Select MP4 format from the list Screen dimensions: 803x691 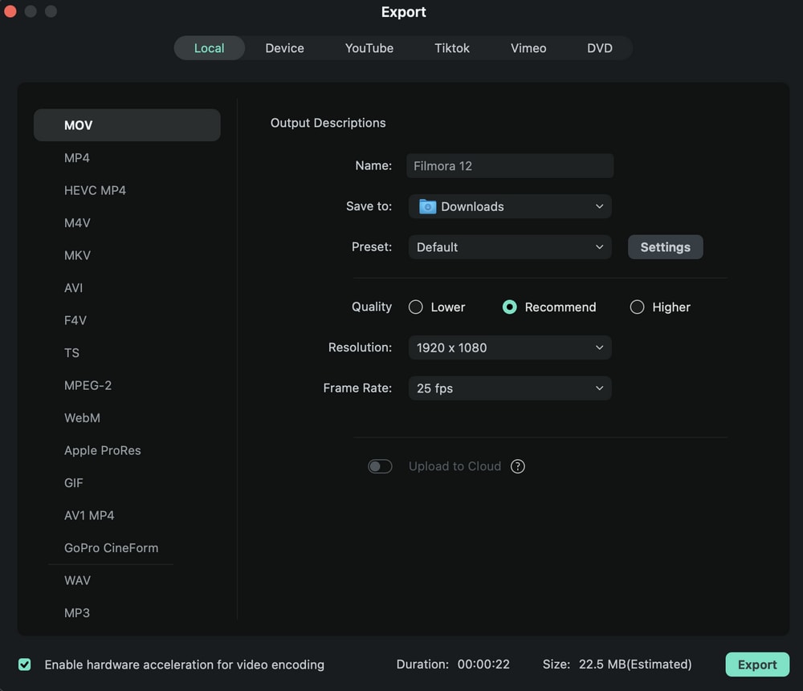(x=77, y=158)
